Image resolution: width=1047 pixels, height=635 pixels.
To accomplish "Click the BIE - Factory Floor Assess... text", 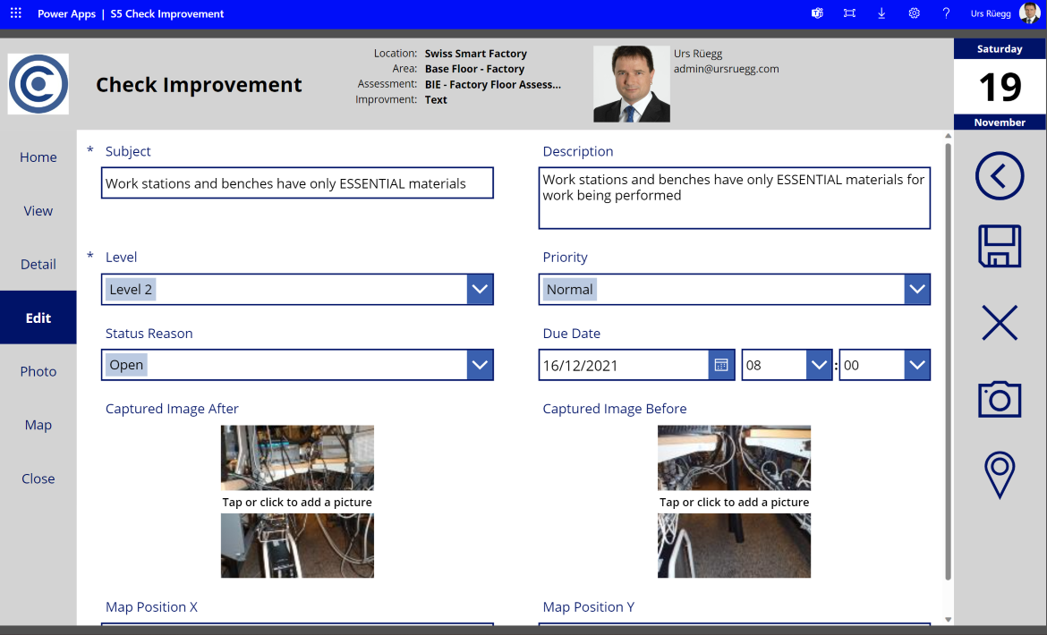I will click(x=493, y=84).
